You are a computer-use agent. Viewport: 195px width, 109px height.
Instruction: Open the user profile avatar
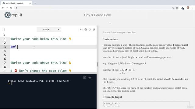tap(188, 8)
